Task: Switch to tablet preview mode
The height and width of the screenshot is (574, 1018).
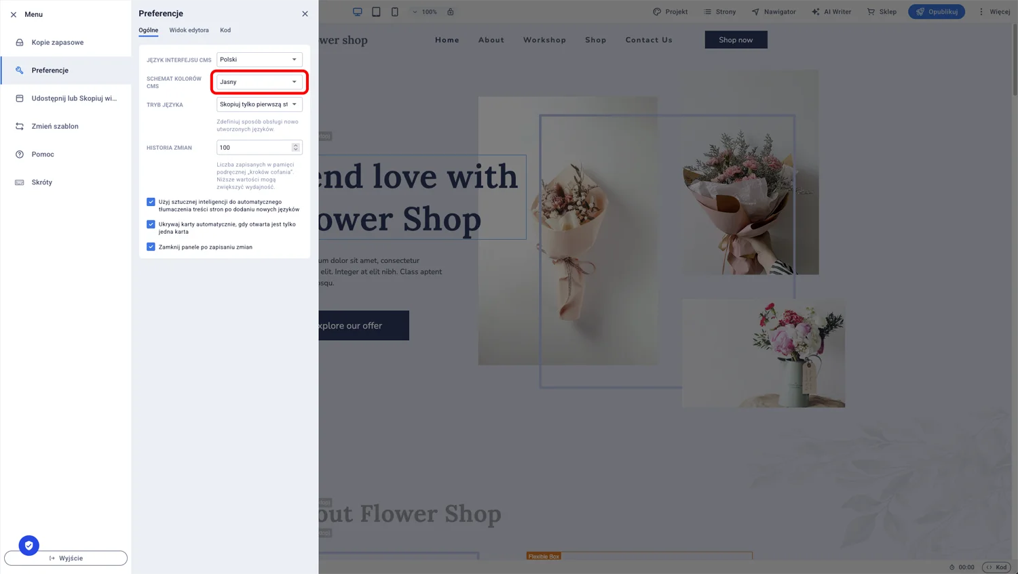Action: pyautogui.click(x=376, y=12)
